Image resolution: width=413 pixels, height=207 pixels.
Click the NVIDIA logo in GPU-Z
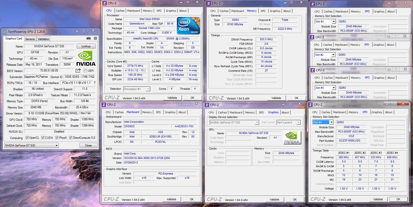pos(86,58)
